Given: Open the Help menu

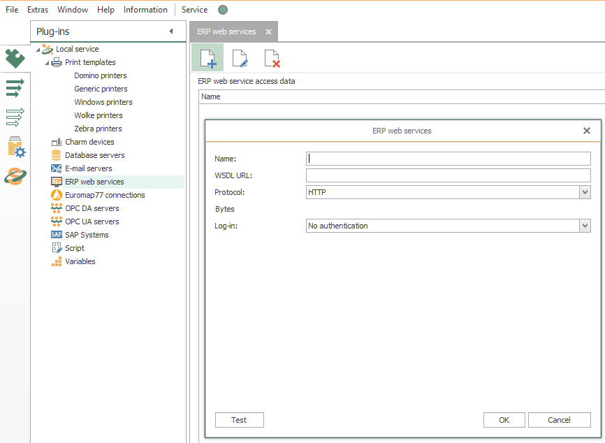Looking at the screenshot, I should click(105, 10).
